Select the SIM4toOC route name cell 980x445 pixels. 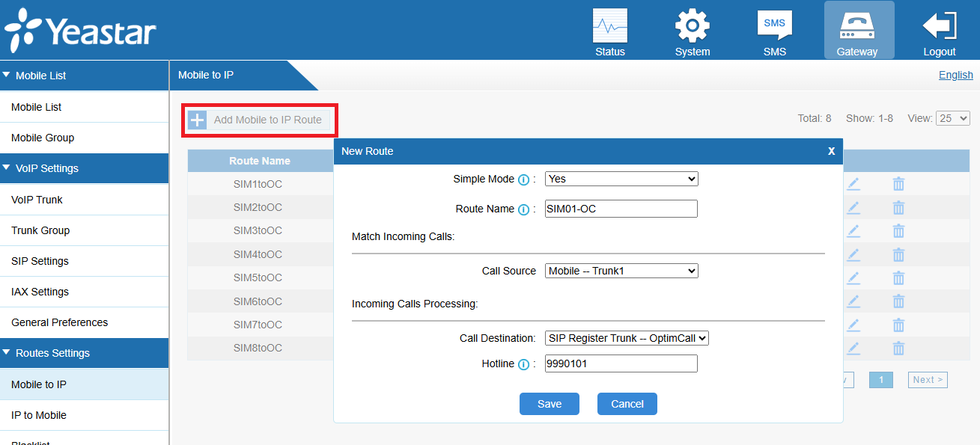[258, 254]
